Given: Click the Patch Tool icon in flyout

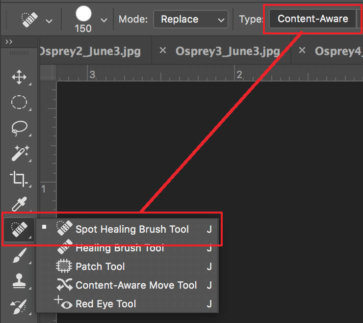Looking at the screenshot, I should point(64,266).
